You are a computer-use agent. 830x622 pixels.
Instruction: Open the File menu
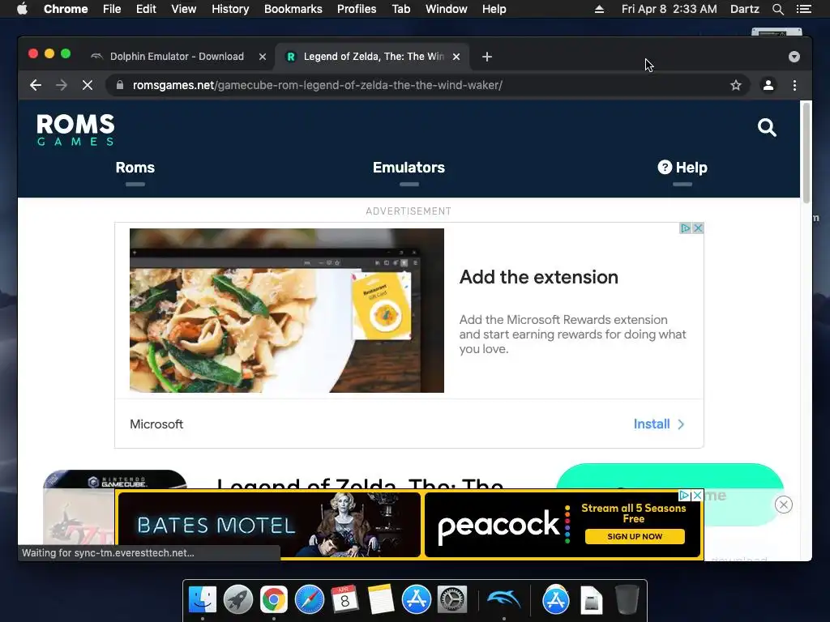pyautogui.click(x=112, y=9)
